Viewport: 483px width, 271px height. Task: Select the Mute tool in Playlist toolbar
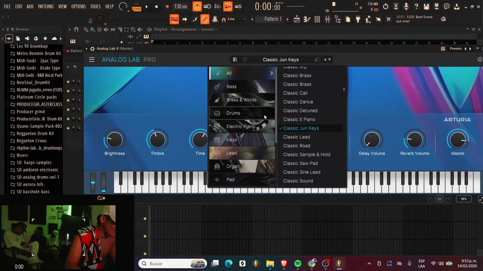point(106,29)
